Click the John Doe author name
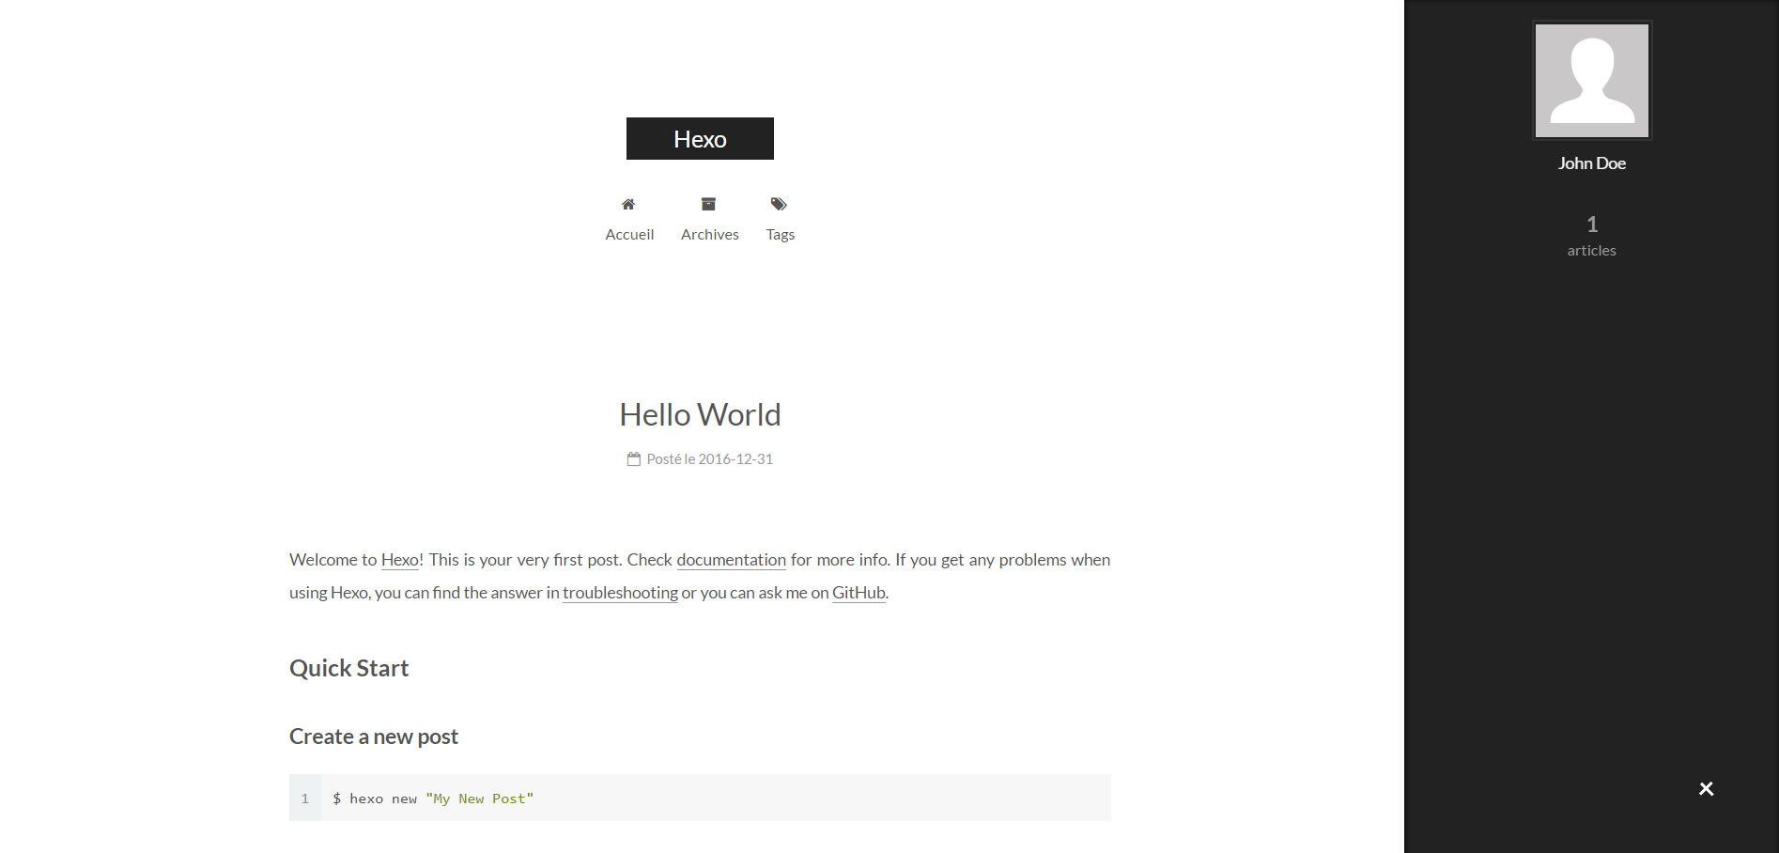The width and height of the screenshot is (1779, 853). pos(1592,163)
